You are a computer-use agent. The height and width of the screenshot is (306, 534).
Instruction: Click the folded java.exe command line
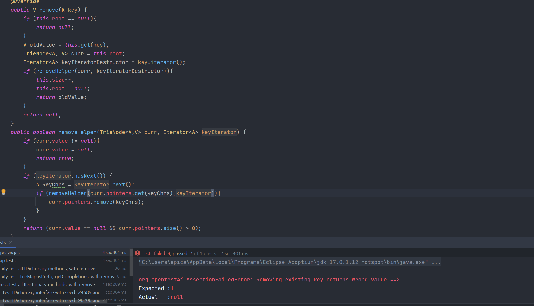pos(290,262)
